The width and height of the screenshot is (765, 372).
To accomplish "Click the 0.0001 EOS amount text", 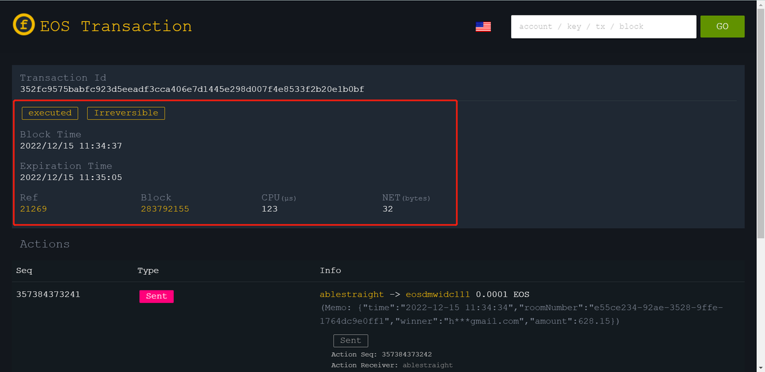I will [502, 295].
